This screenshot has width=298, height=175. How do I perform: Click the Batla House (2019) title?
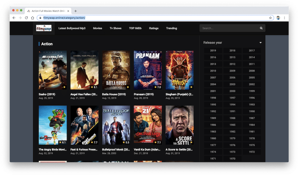(114, 94)
